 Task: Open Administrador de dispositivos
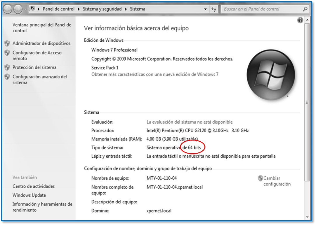tap(41, 43)
